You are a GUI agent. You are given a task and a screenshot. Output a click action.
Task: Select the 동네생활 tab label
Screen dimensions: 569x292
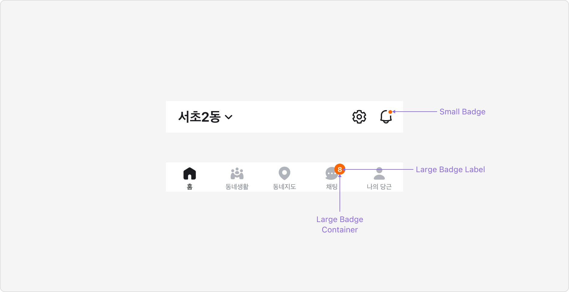click(x=237, y=186)
